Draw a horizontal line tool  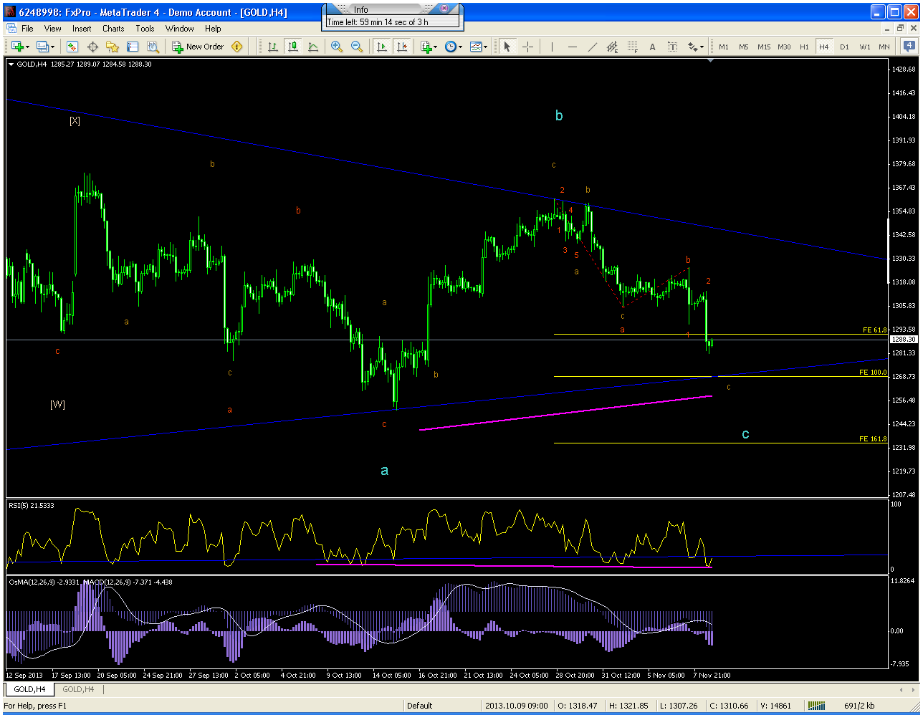pyautogui.click(x=572, y=47)
